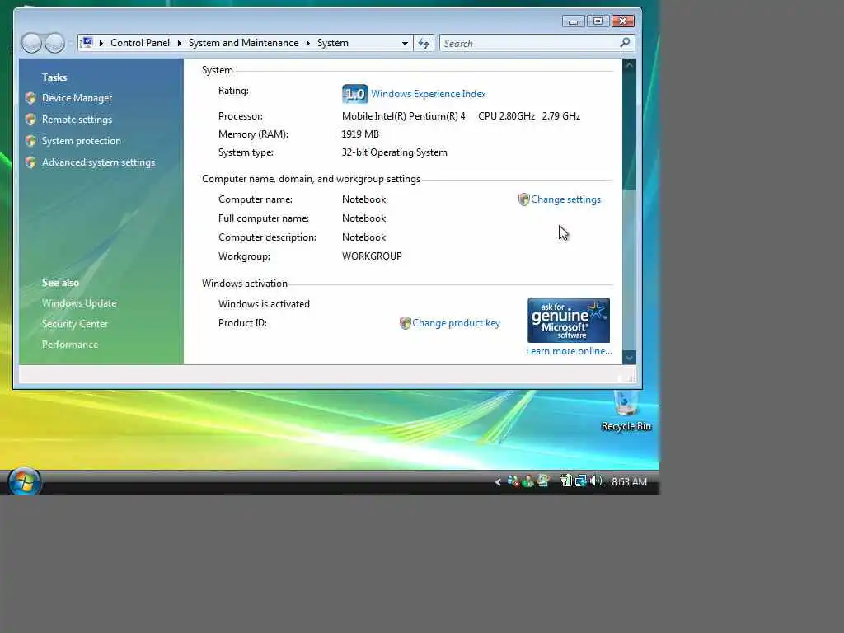This screenshot has height=633, width=844.
Task: Click the tray icon left of battery
Action: click(x=543, y=481)
